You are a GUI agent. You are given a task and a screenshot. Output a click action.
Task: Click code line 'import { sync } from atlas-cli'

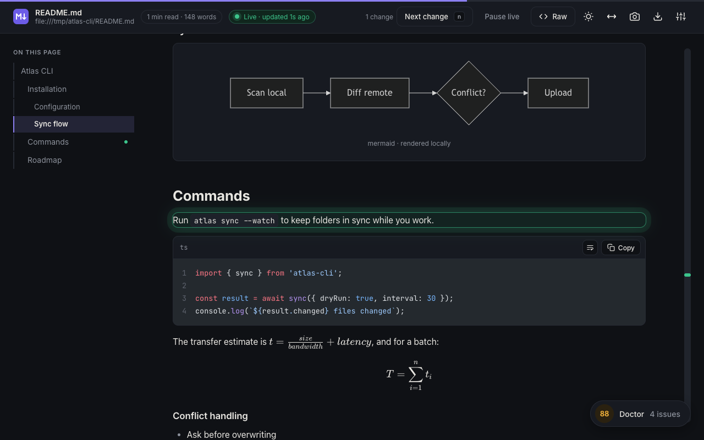268,273
